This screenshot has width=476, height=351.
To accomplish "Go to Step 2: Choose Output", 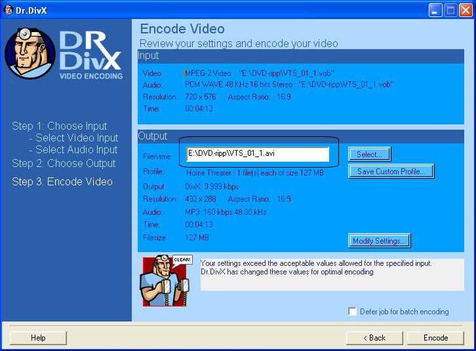I will (64, 163).
